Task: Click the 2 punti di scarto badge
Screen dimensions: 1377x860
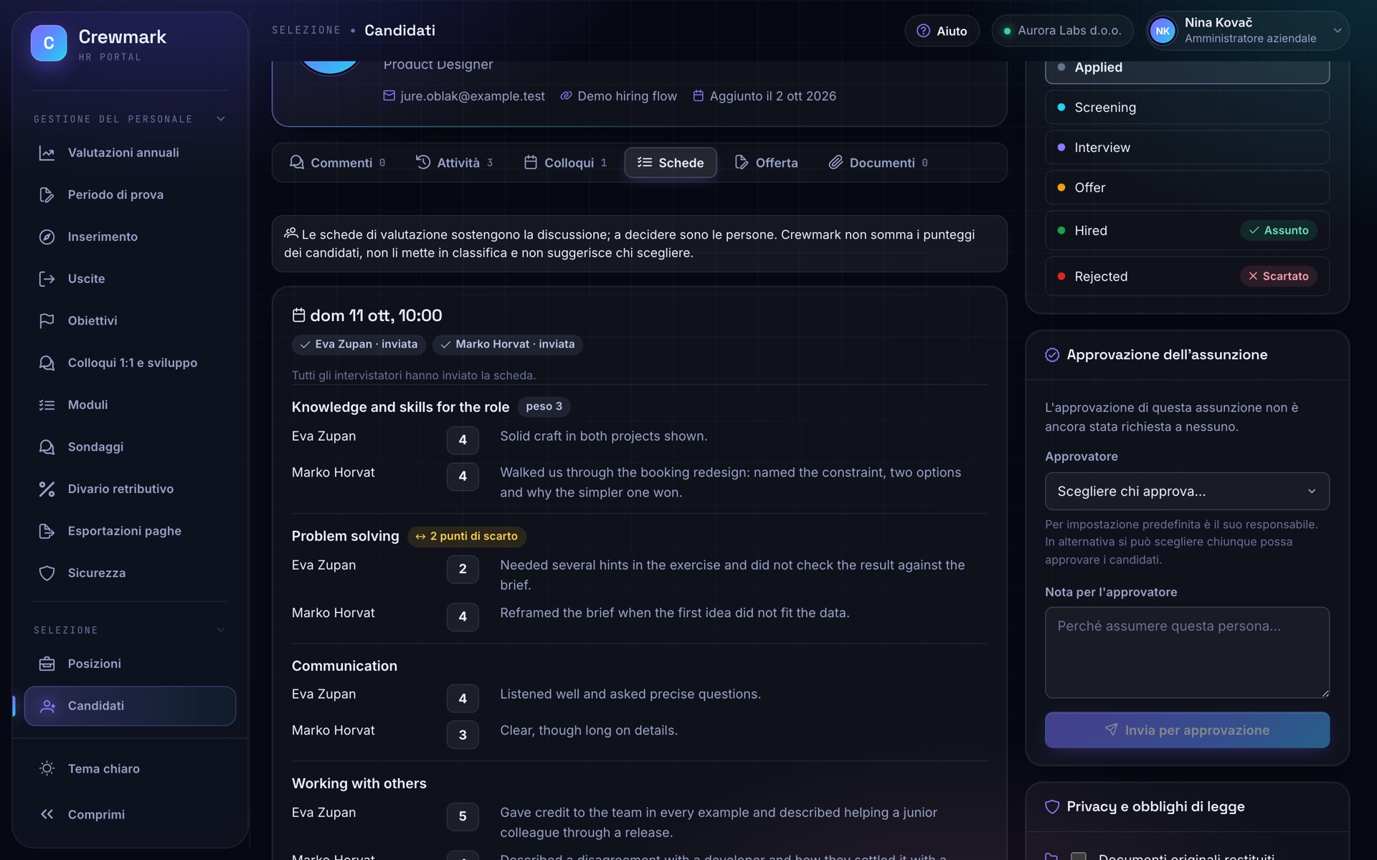Action: (x=467, y=536)
